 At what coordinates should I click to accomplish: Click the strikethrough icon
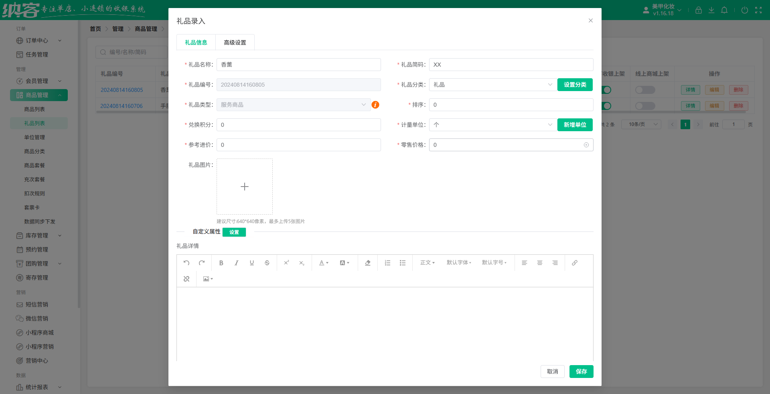click(x=267, y=263)
